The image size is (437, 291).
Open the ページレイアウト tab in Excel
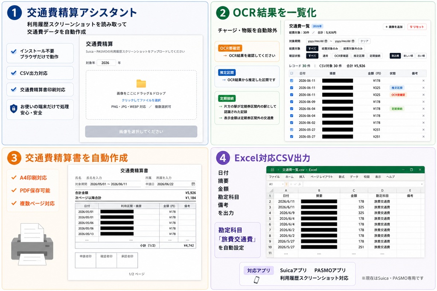322,177
